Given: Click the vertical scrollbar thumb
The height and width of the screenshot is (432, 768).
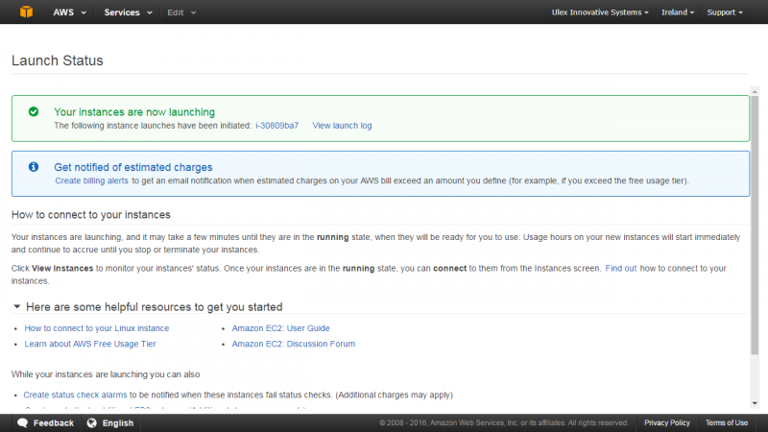Looking at the screenshot, I should (755, 225).
